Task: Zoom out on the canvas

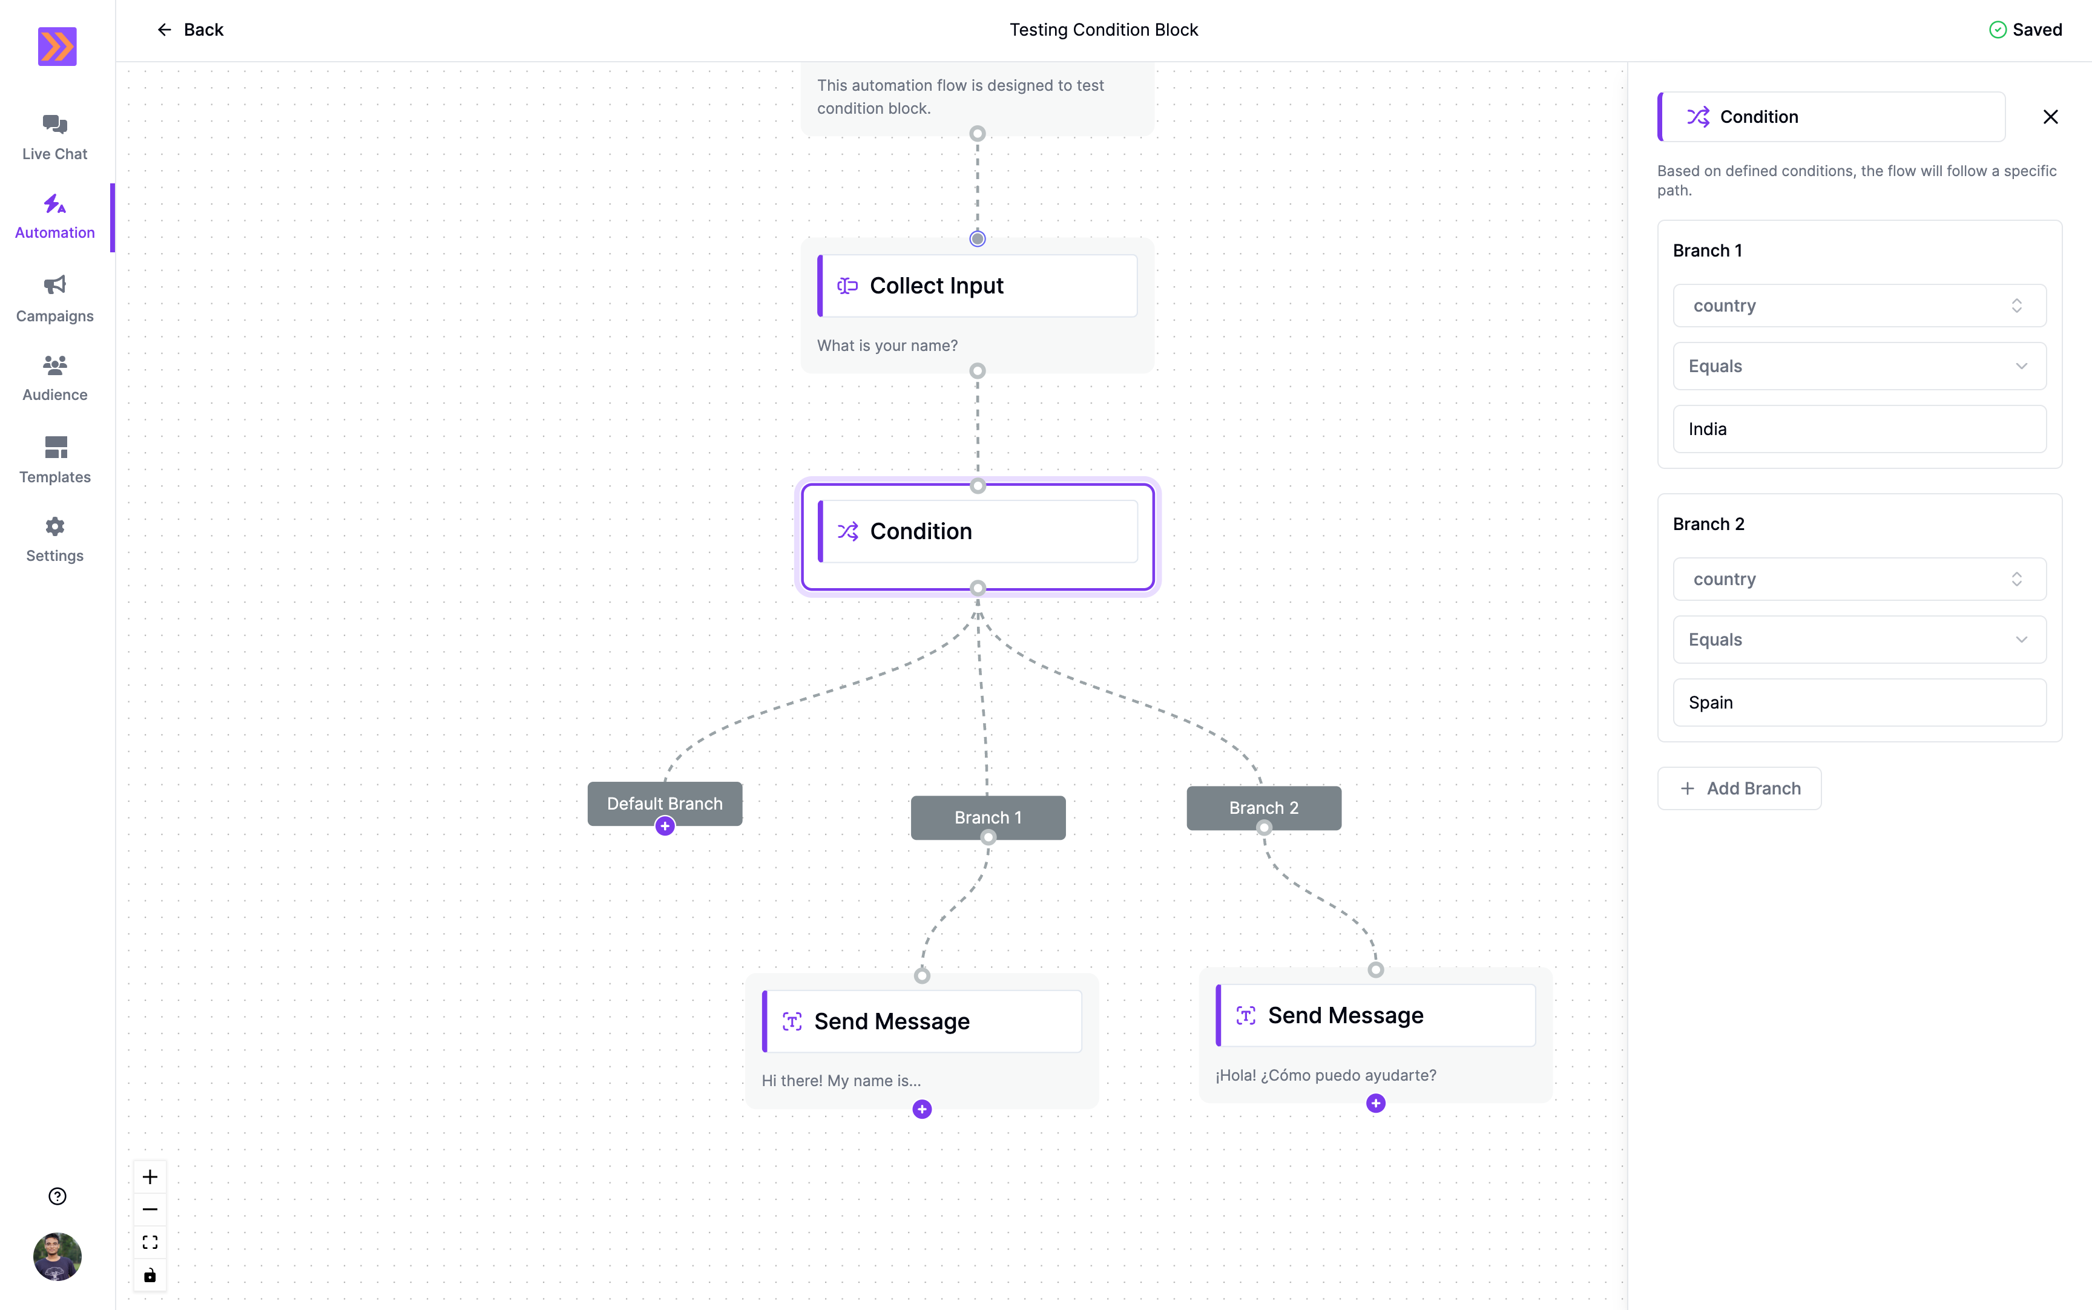Action: pyautogui.click(x=150, y=1210)
